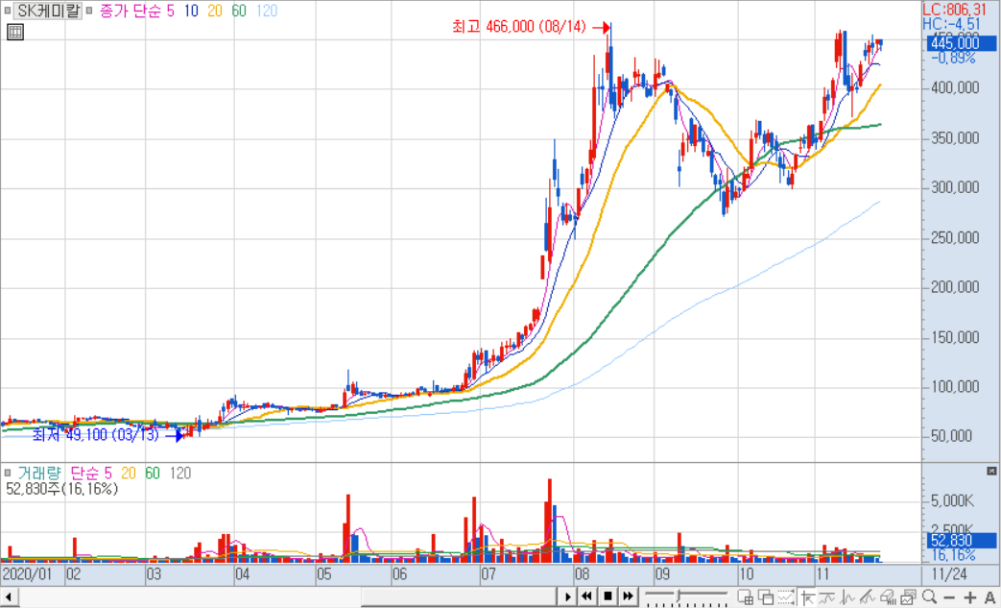Image resolution: width=1001 pixels, height=608 pixels.
Task: Click the save chart image icon
Action: (909, 597)
